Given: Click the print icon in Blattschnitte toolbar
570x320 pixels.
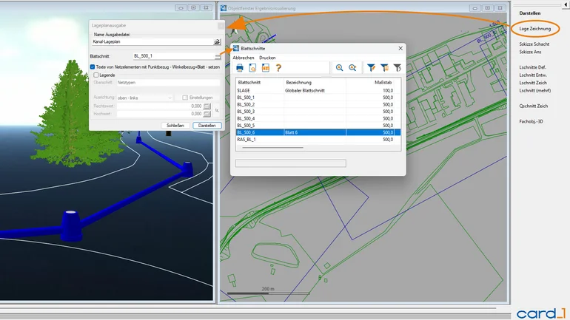Looking at the screenshot, I should [x=240, y=68].
